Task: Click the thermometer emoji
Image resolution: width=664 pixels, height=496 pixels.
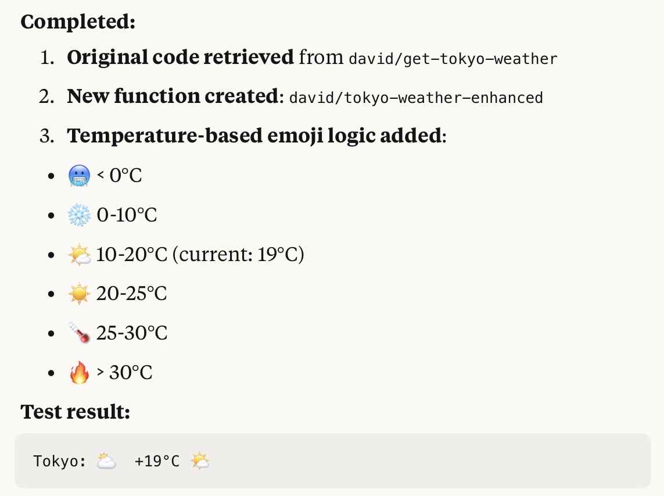Action: pos(79,333)
